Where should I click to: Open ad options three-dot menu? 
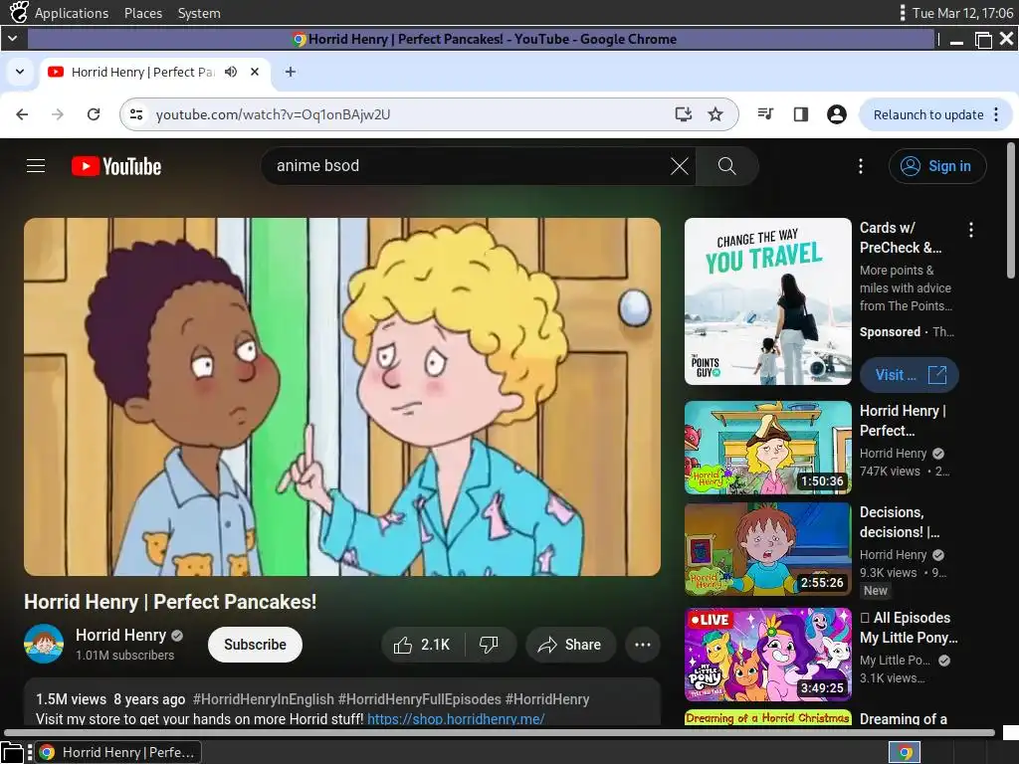(971, 230)
